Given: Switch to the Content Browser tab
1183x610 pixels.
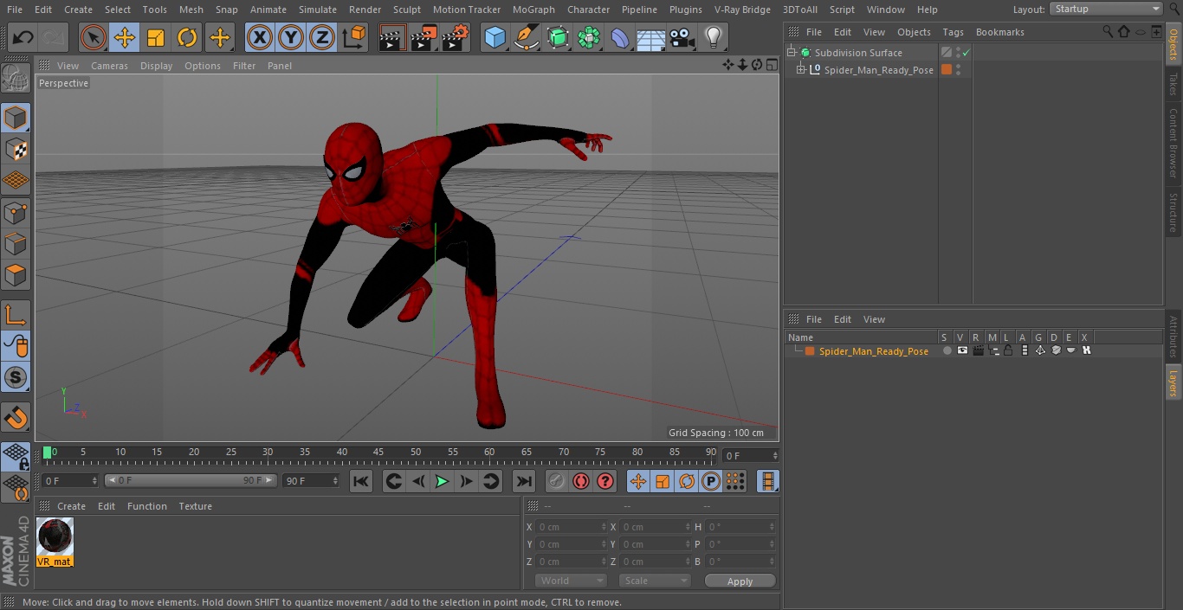Looking at the screenshot, I should click(x=1173, y=143).
